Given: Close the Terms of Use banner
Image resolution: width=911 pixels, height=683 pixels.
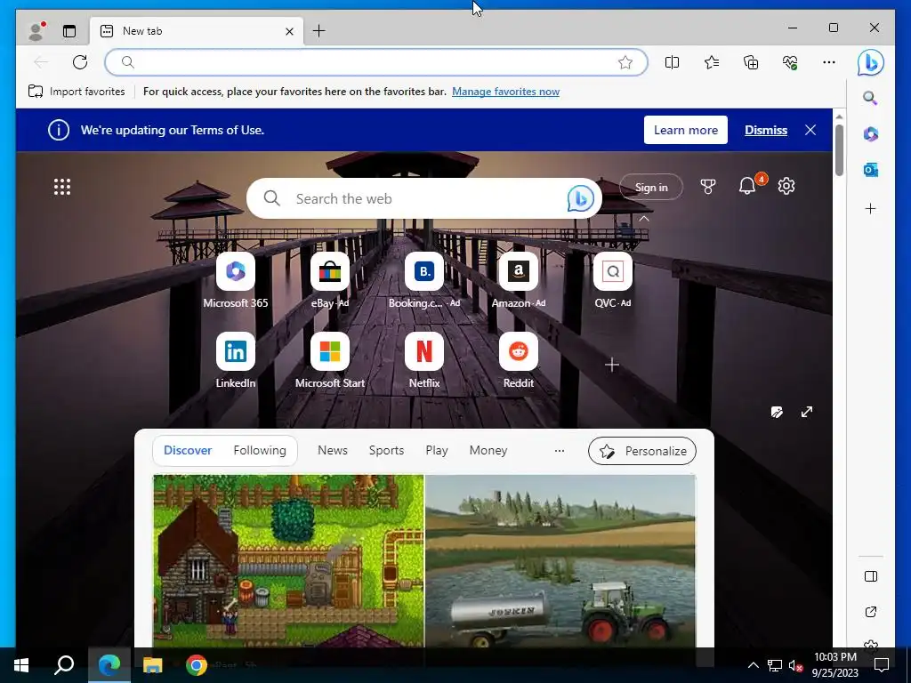Looking at the screenshot, I should tap(810, 130).
